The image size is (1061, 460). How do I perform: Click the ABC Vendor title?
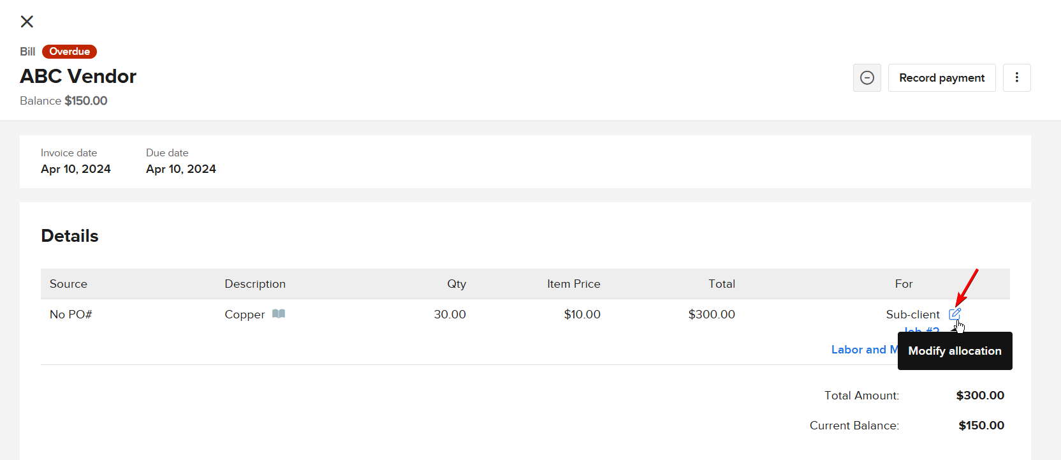pyautogui.click(x=78, y=77)
